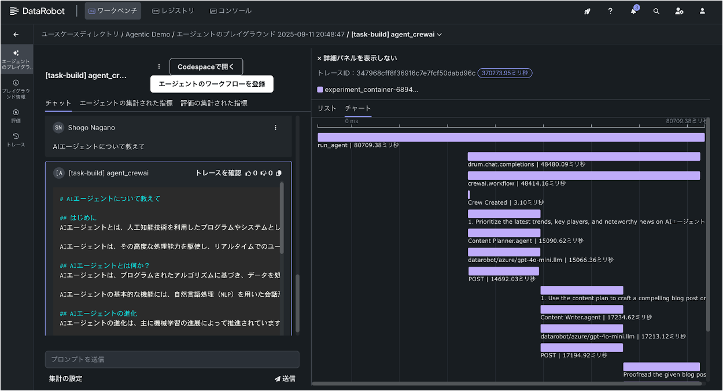Image resolution: width=723 pixels, height=391 pixels.
Task: Open the help question mark icon
Action: [610, 10]
